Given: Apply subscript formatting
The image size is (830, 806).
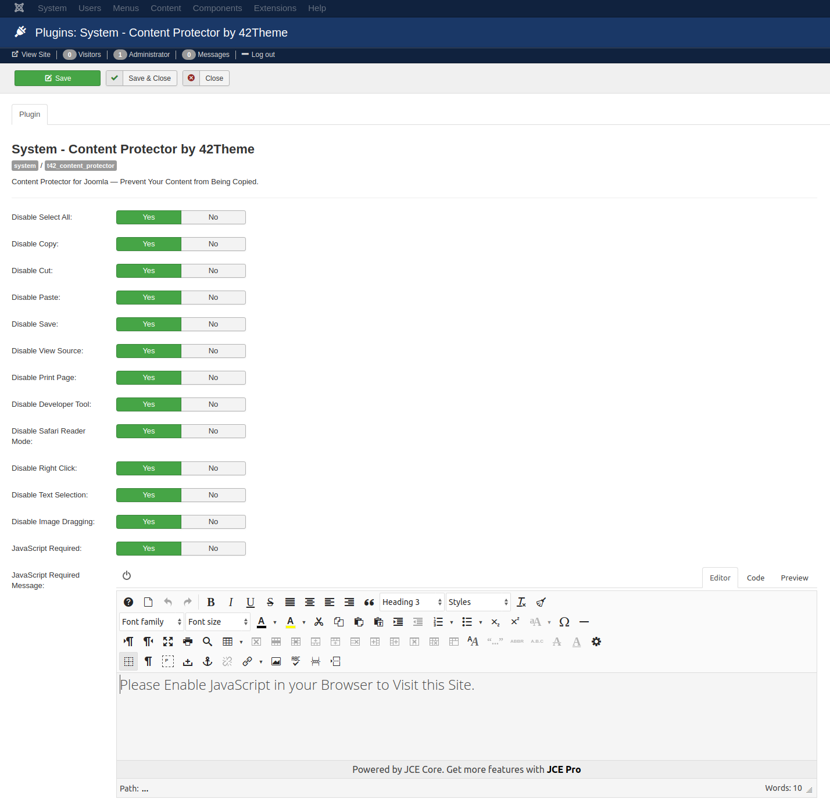Looking at the screenshot, I should coord(496,622).
